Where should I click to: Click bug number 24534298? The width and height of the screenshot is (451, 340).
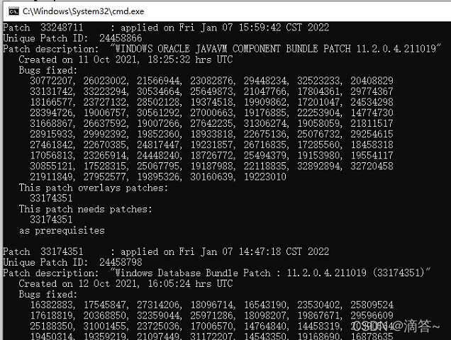tap(372, 102)
